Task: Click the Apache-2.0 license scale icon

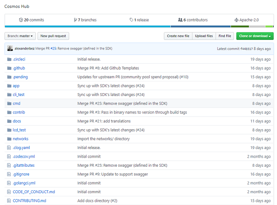Action: [236, 20]
